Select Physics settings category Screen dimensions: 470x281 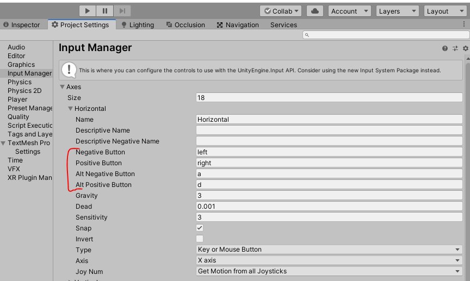coord(20,82)
